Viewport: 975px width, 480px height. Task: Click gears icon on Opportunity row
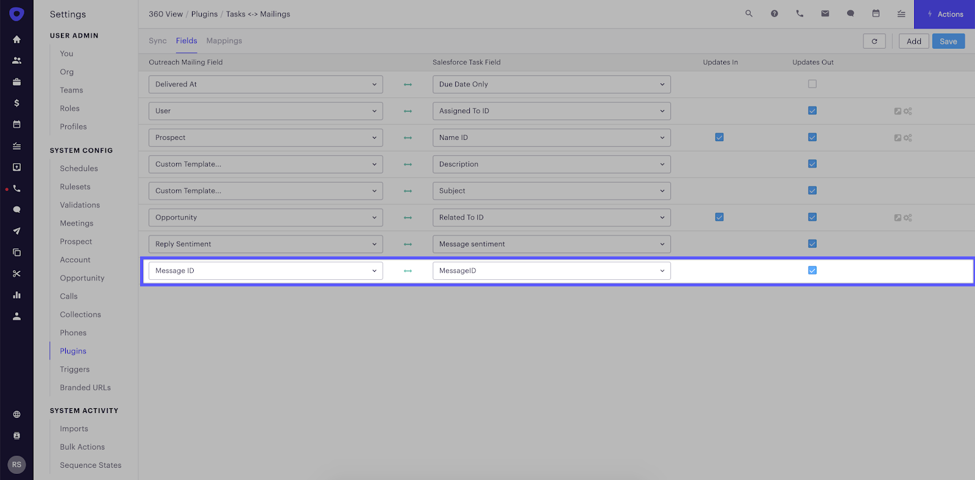pos(908,218)
